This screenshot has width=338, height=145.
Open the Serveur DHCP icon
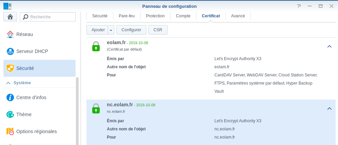(x=10, y=51)
